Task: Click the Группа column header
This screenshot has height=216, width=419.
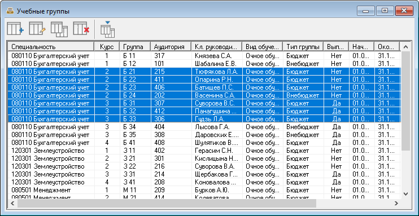Action: 135,46
